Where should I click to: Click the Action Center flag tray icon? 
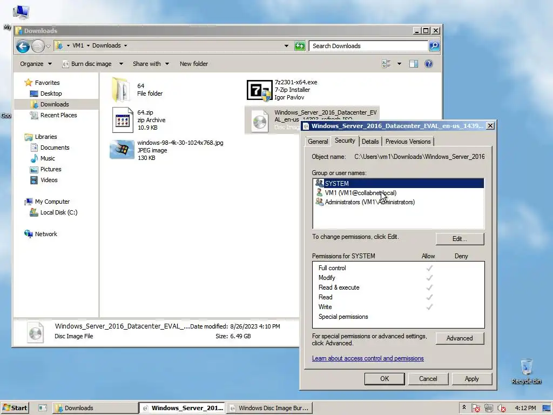(x=475, y=409)
